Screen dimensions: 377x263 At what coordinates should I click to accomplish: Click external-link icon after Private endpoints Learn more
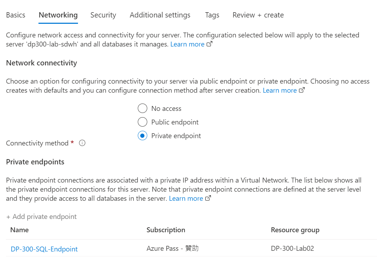point(208,198)
